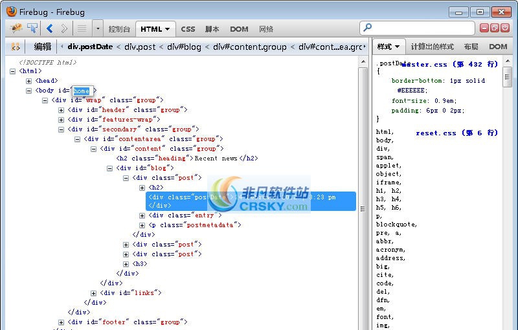
Task: Activate the inspect element pointer tool
Action: pos(32,28)
